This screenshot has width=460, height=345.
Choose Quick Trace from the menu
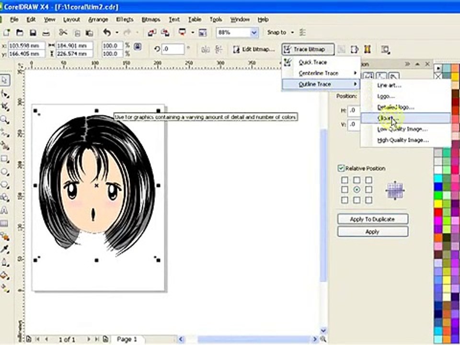pos(321,62)
